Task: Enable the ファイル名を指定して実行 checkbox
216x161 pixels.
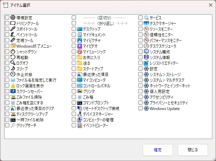Action: [x=7, y=80]
